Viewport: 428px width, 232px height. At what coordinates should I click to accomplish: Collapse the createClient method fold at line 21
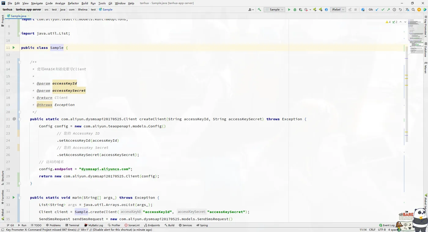coord(20,119)
